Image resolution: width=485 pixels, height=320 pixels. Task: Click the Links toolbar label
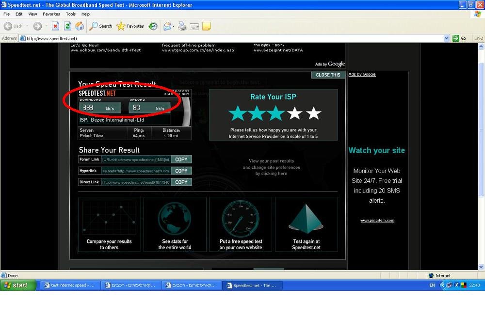pyautogui.click(x=479, y=38)
